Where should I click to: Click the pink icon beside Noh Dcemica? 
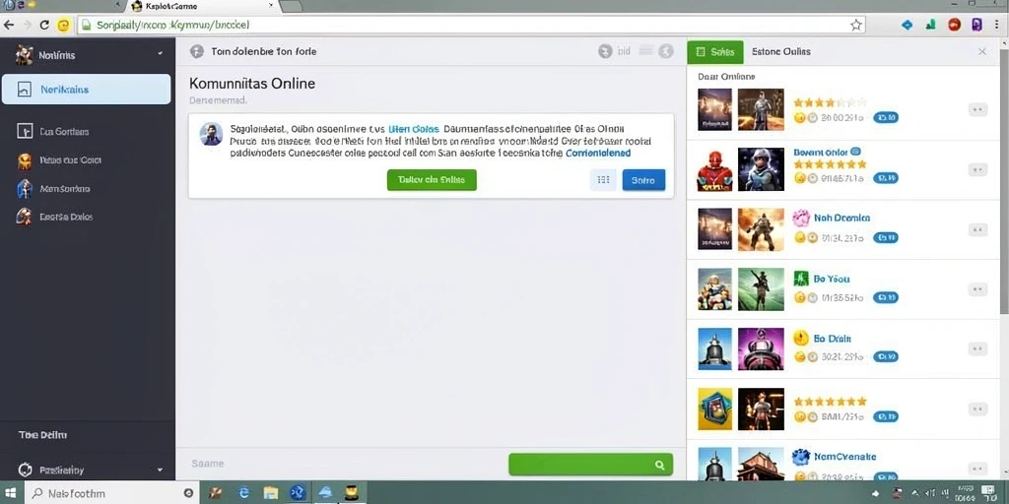[x=801, y=218]
